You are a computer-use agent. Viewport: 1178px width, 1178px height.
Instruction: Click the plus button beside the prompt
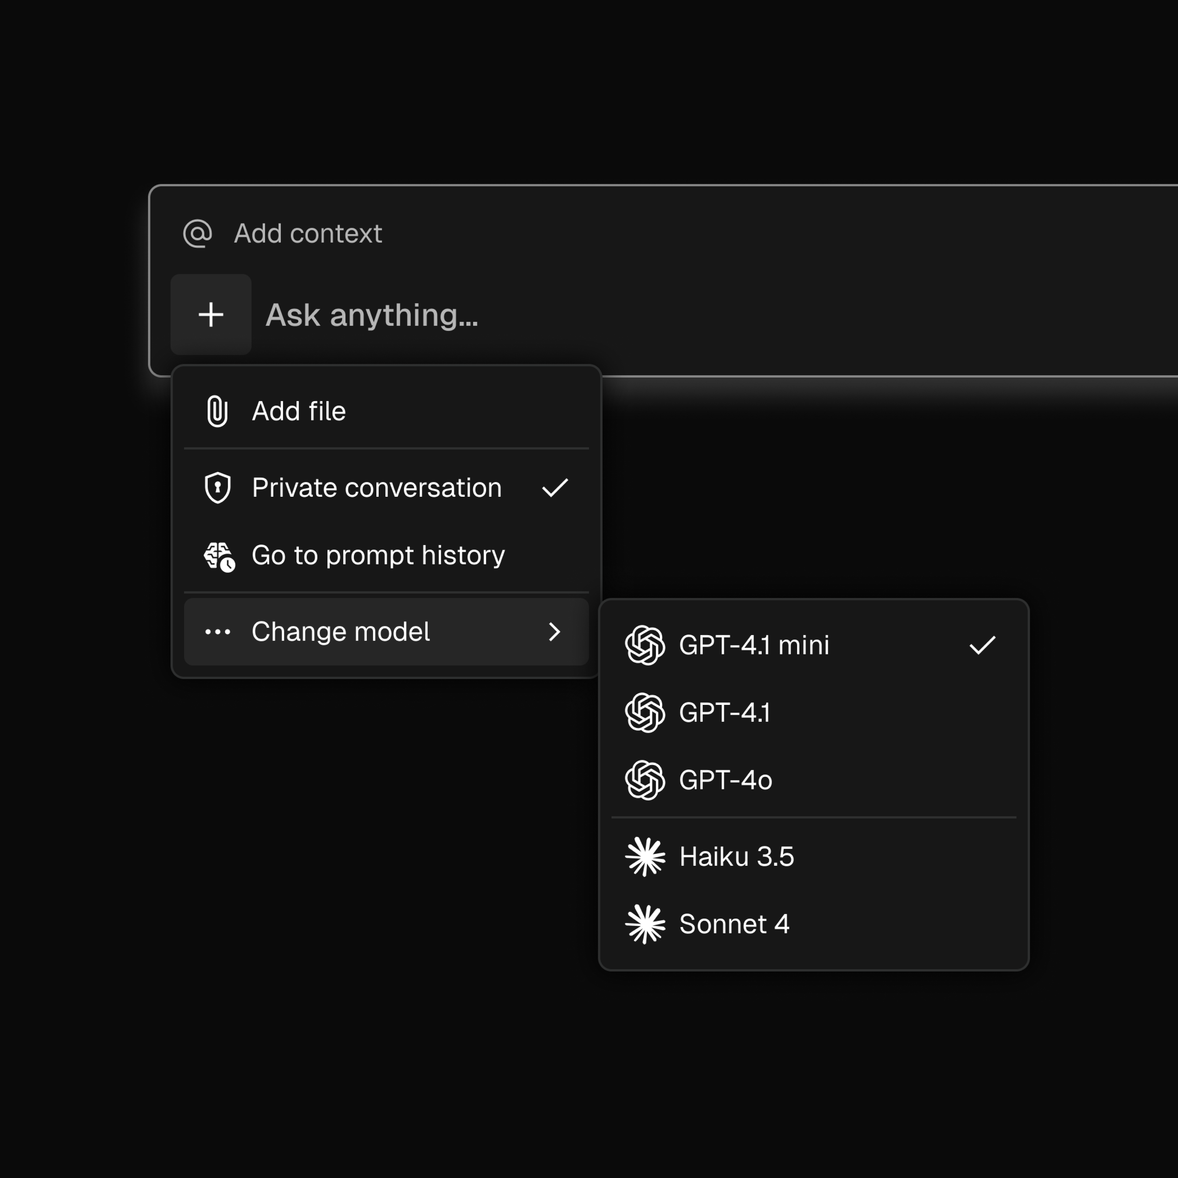pyautogui.click(x=211, y=315)
